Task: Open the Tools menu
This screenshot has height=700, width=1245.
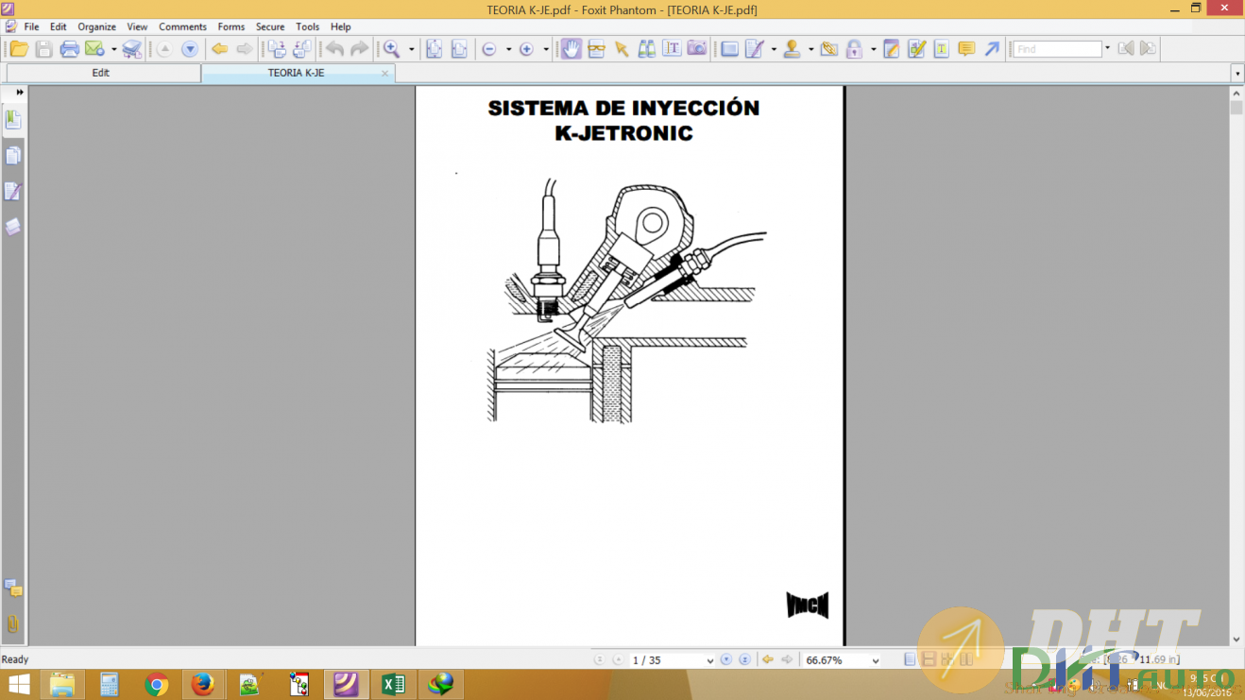Action: pos(308,26)
